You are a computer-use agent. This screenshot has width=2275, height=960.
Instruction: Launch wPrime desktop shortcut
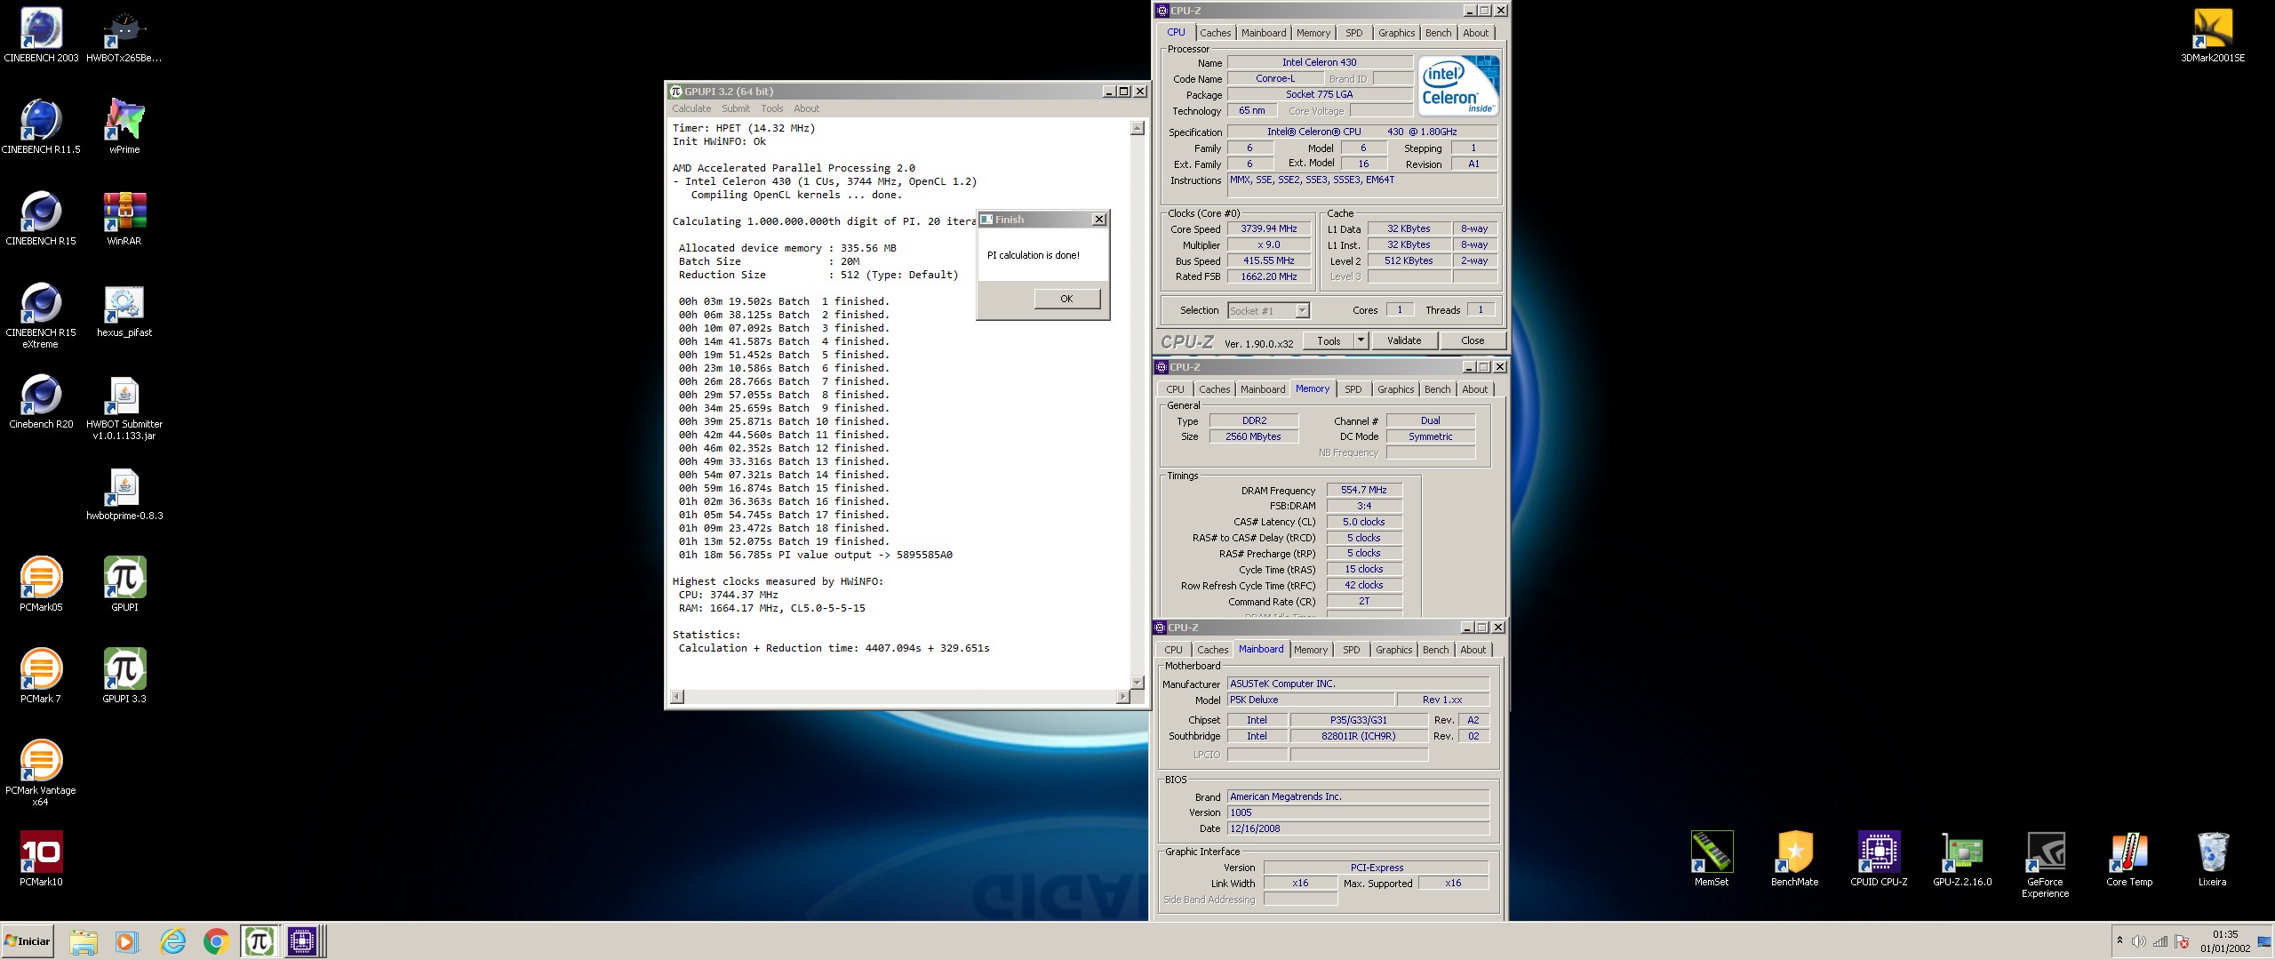pyautogui.click(x=124, y=127)
